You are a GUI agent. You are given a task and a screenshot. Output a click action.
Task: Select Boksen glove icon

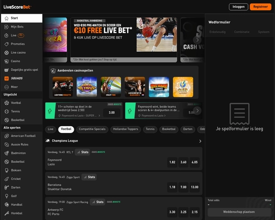pos(7,171)
